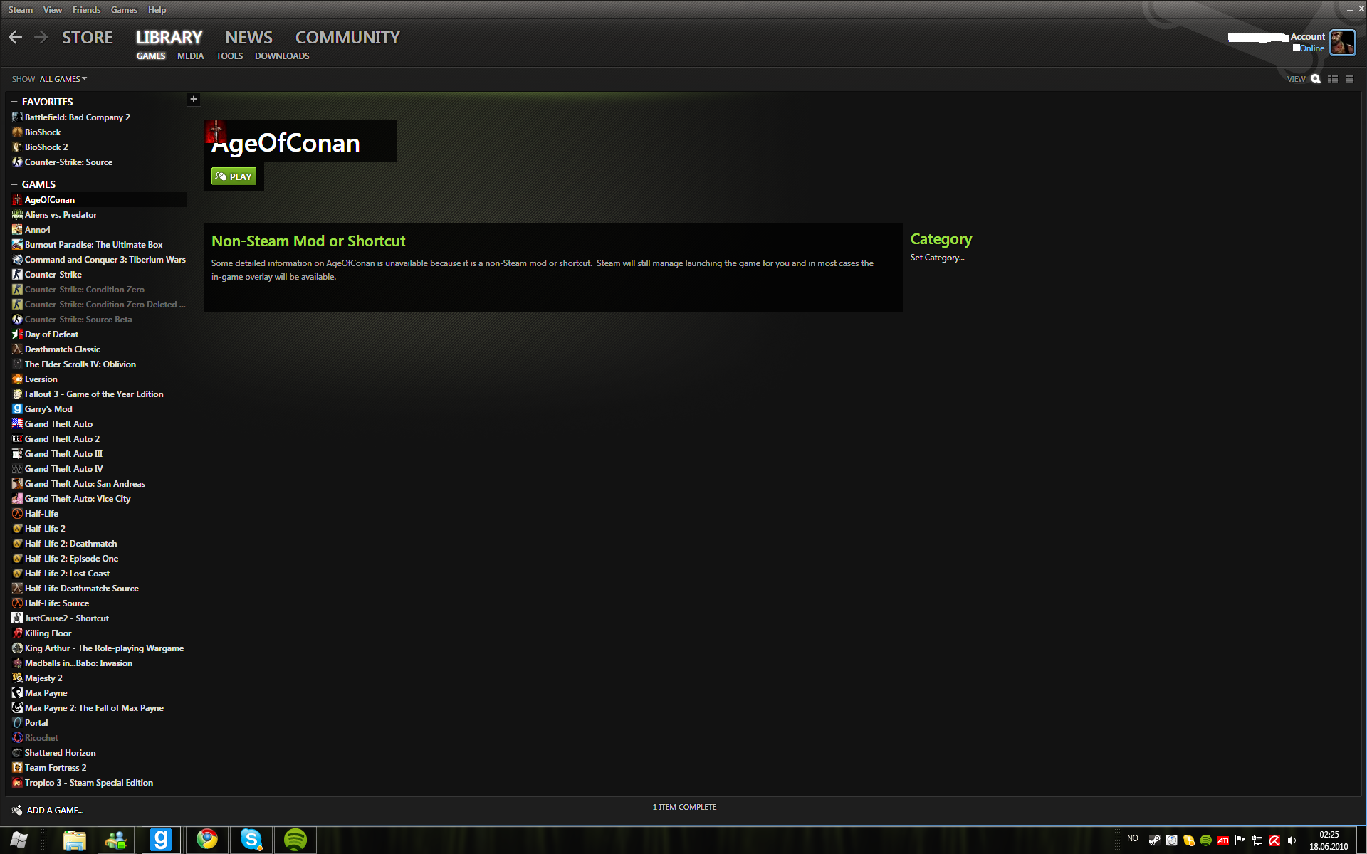The height and width of the screenshot is (854, 1367).
Task: Open the Games menu
Action: point(124,10)
